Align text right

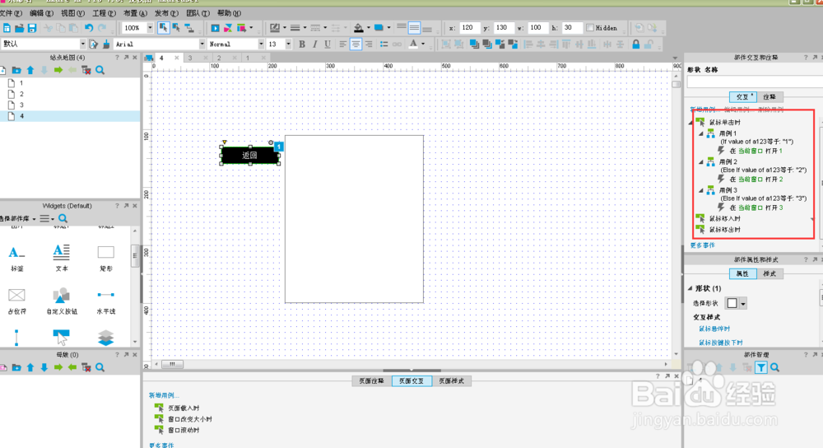[369, 44]
